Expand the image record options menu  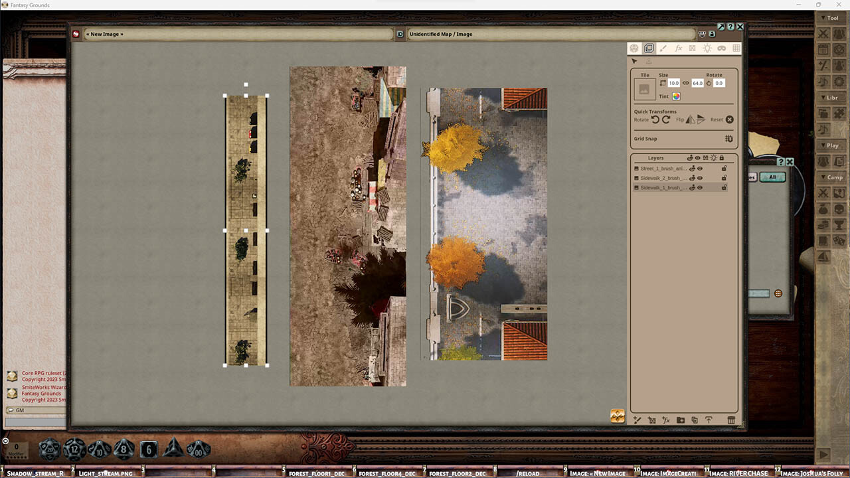tap(702, 33)
